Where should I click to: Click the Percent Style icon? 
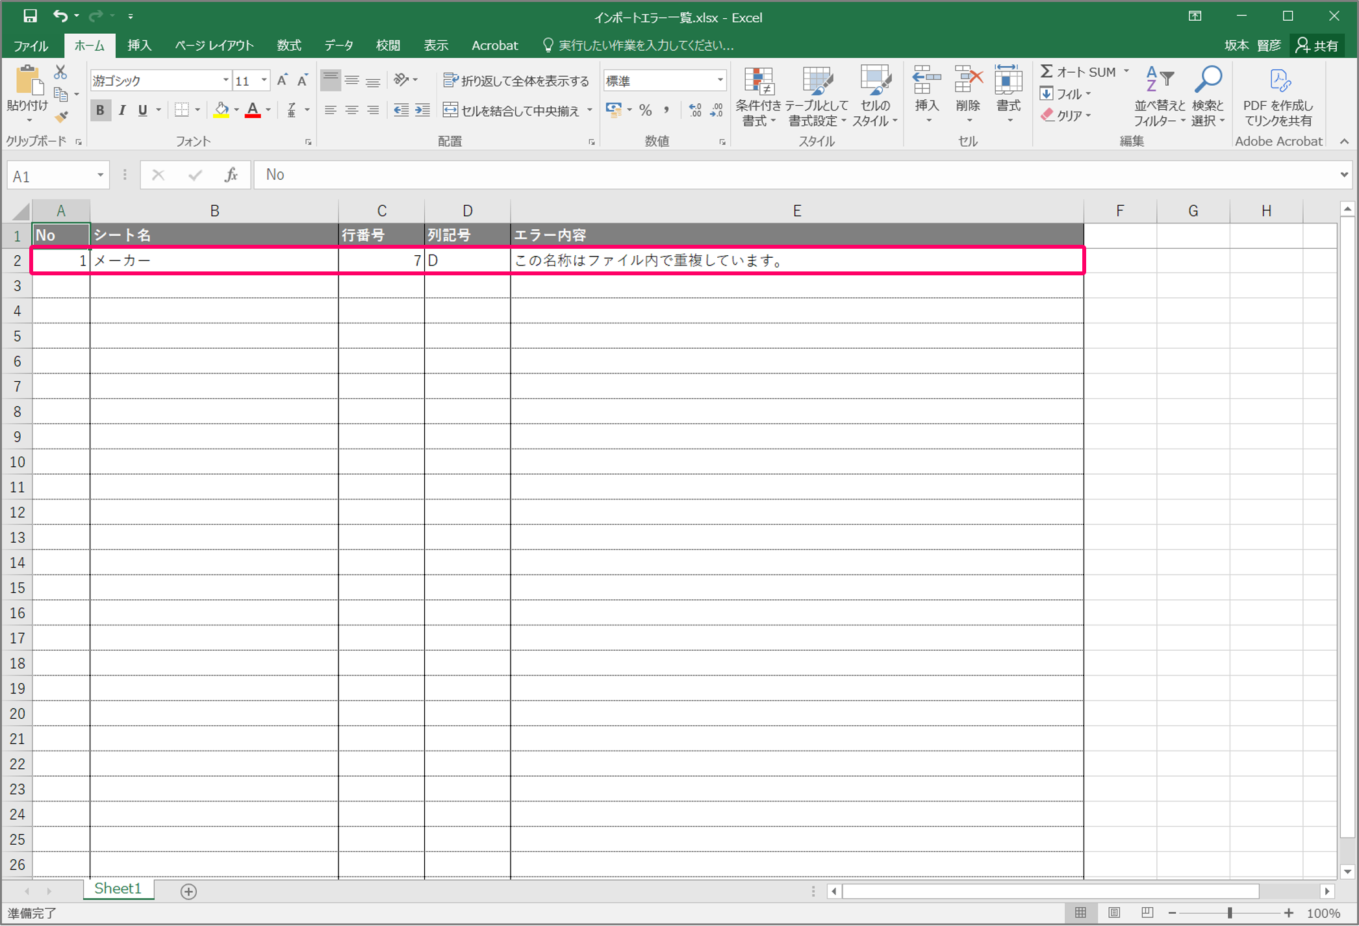645,110
